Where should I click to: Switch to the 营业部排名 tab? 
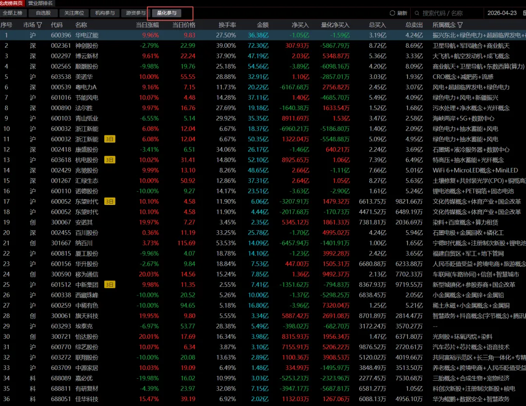tap(40, 3)
